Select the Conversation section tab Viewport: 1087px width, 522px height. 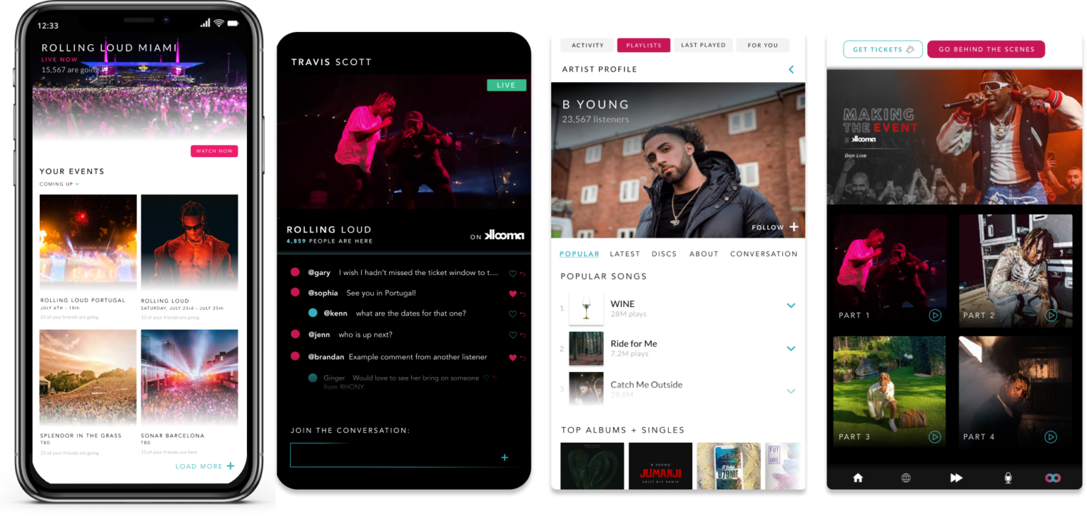coord(764,254)
